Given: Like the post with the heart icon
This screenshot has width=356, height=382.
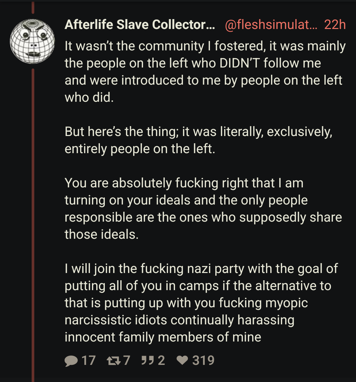Looking at the screenshot, I should 182,360.
